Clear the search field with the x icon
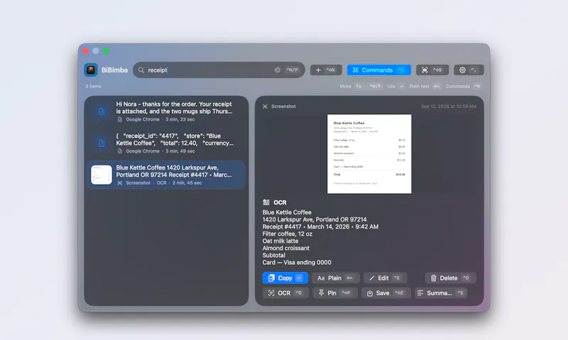This screenshot has height=340, width=568. click(x=277, y=70)
